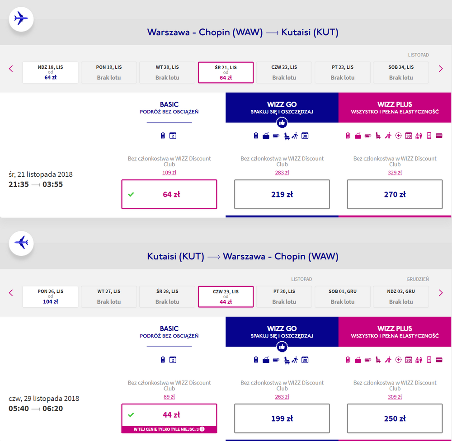Click the 329 zł non-member price link
Screen dimensions: 452x441
click(395, 173)
